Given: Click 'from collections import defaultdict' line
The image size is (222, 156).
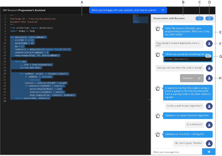Looking at the screenshot, I should tap(32, 28).
